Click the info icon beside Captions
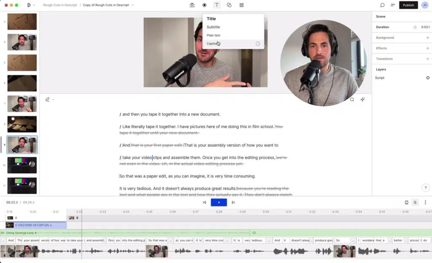432x263 pixels. coord(258,43)
